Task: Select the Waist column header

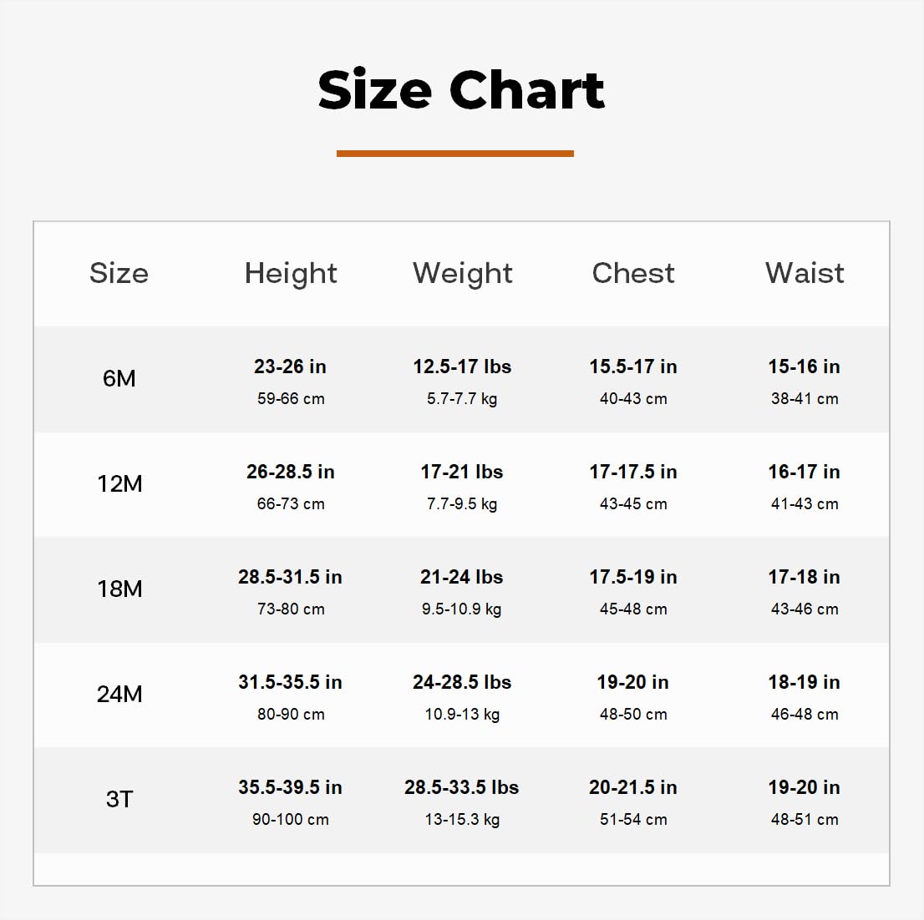Action: pos(805,273)
